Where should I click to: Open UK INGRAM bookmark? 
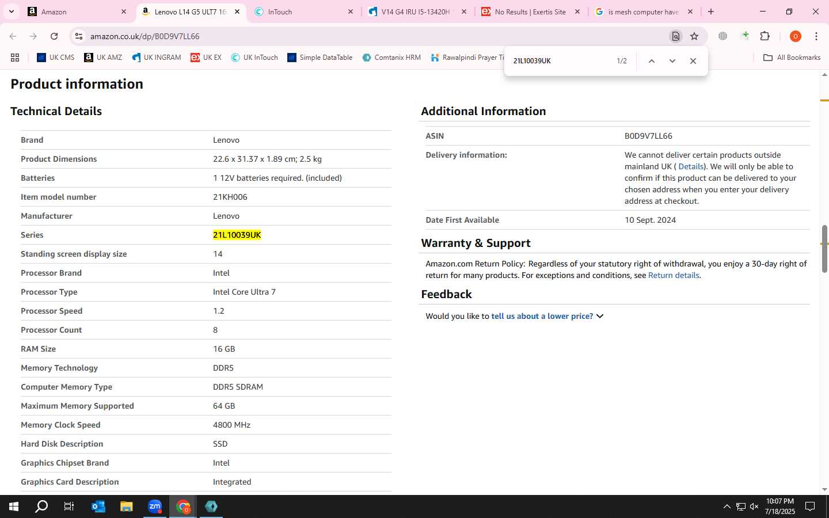pyautogui.click(x=157, y=58)
